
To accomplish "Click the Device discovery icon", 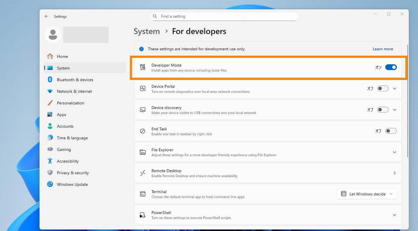I will 142,110.
